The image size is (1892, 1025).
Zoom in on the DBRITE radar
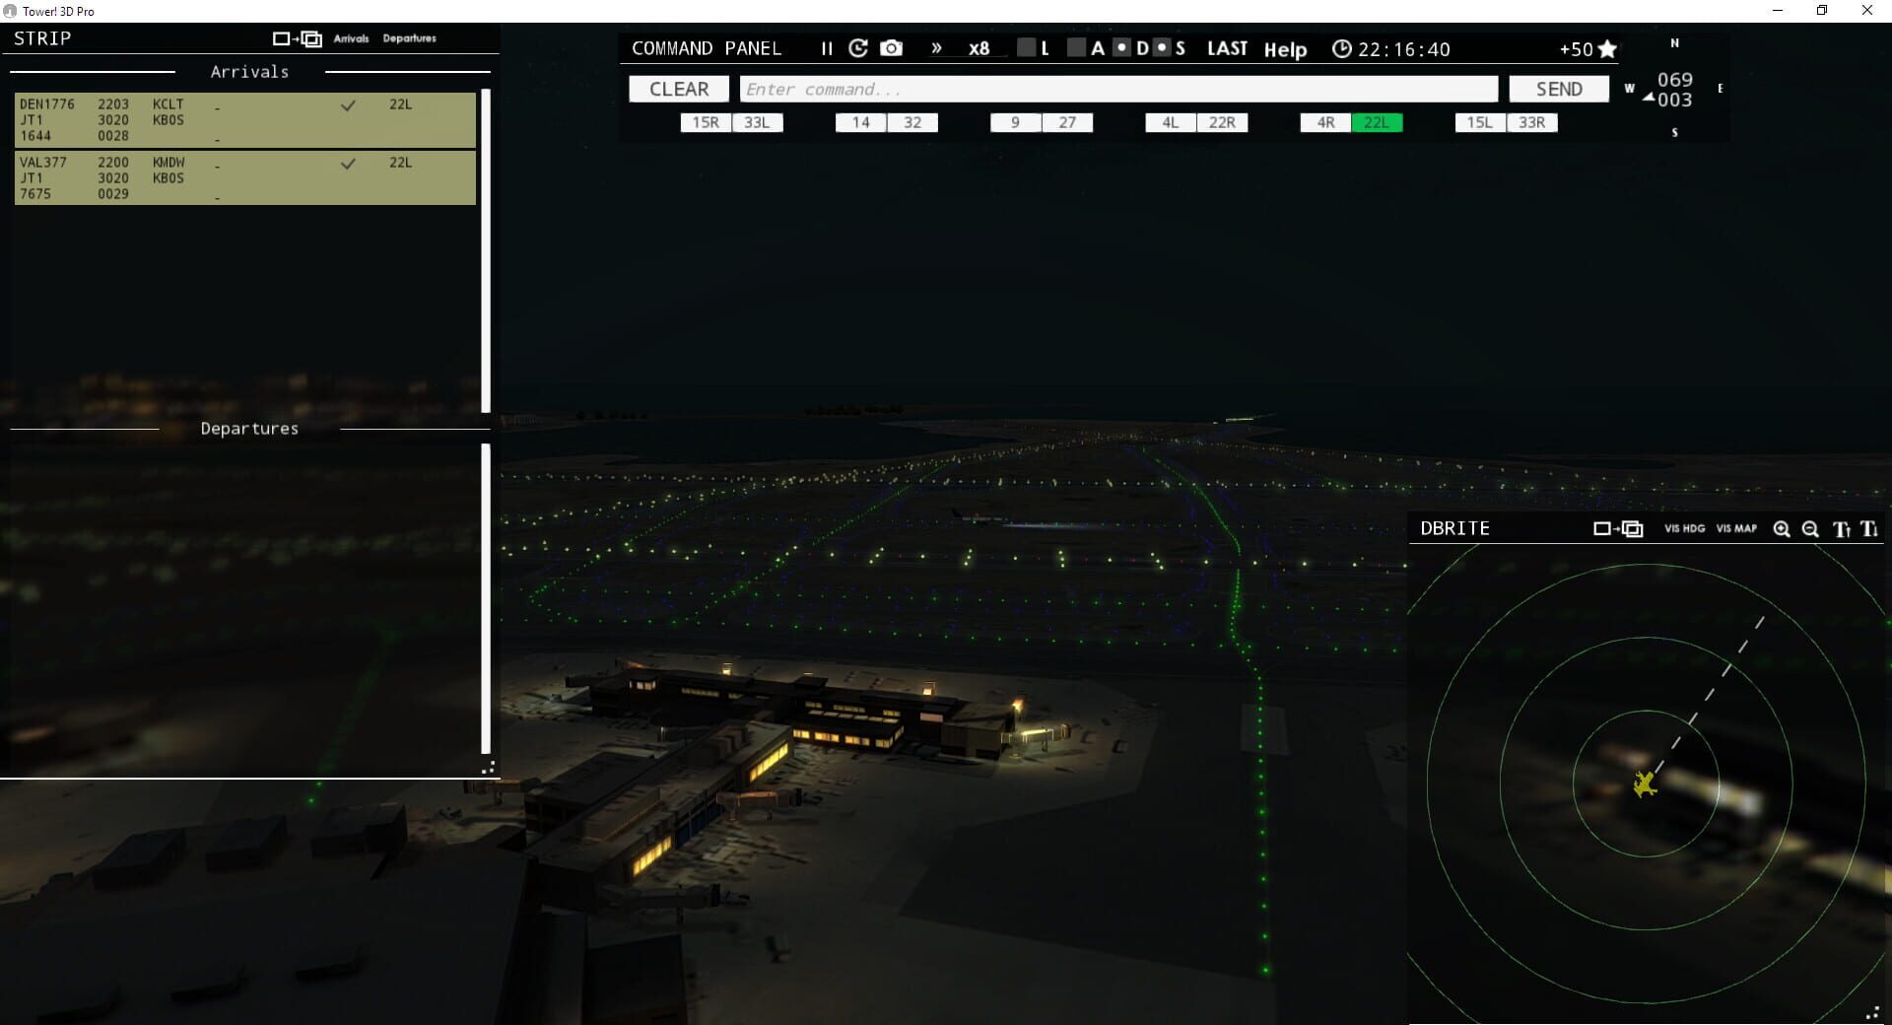(1782, 529)
